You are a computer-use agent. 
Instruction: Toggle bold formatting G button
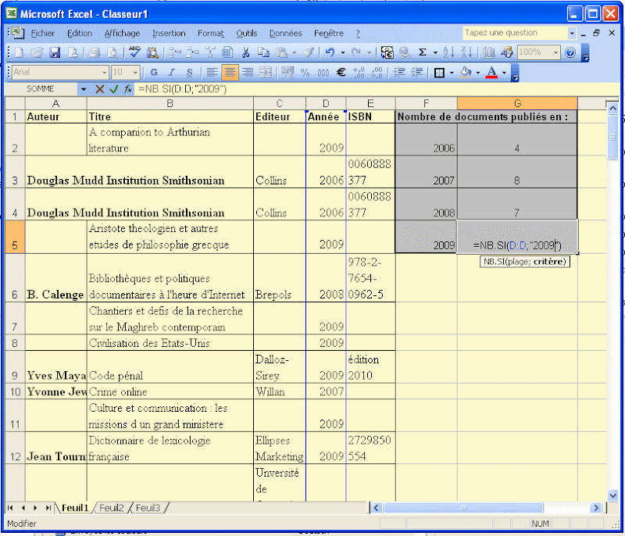tap(153, 73)
